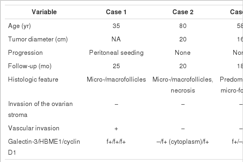Select the Age (yr) row label
The width and height of the screenshot is (243, 162).
19,26
